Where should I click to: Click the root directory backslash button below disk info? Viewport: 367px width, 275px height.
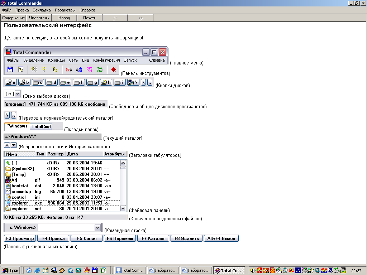[x=7, y=115]
